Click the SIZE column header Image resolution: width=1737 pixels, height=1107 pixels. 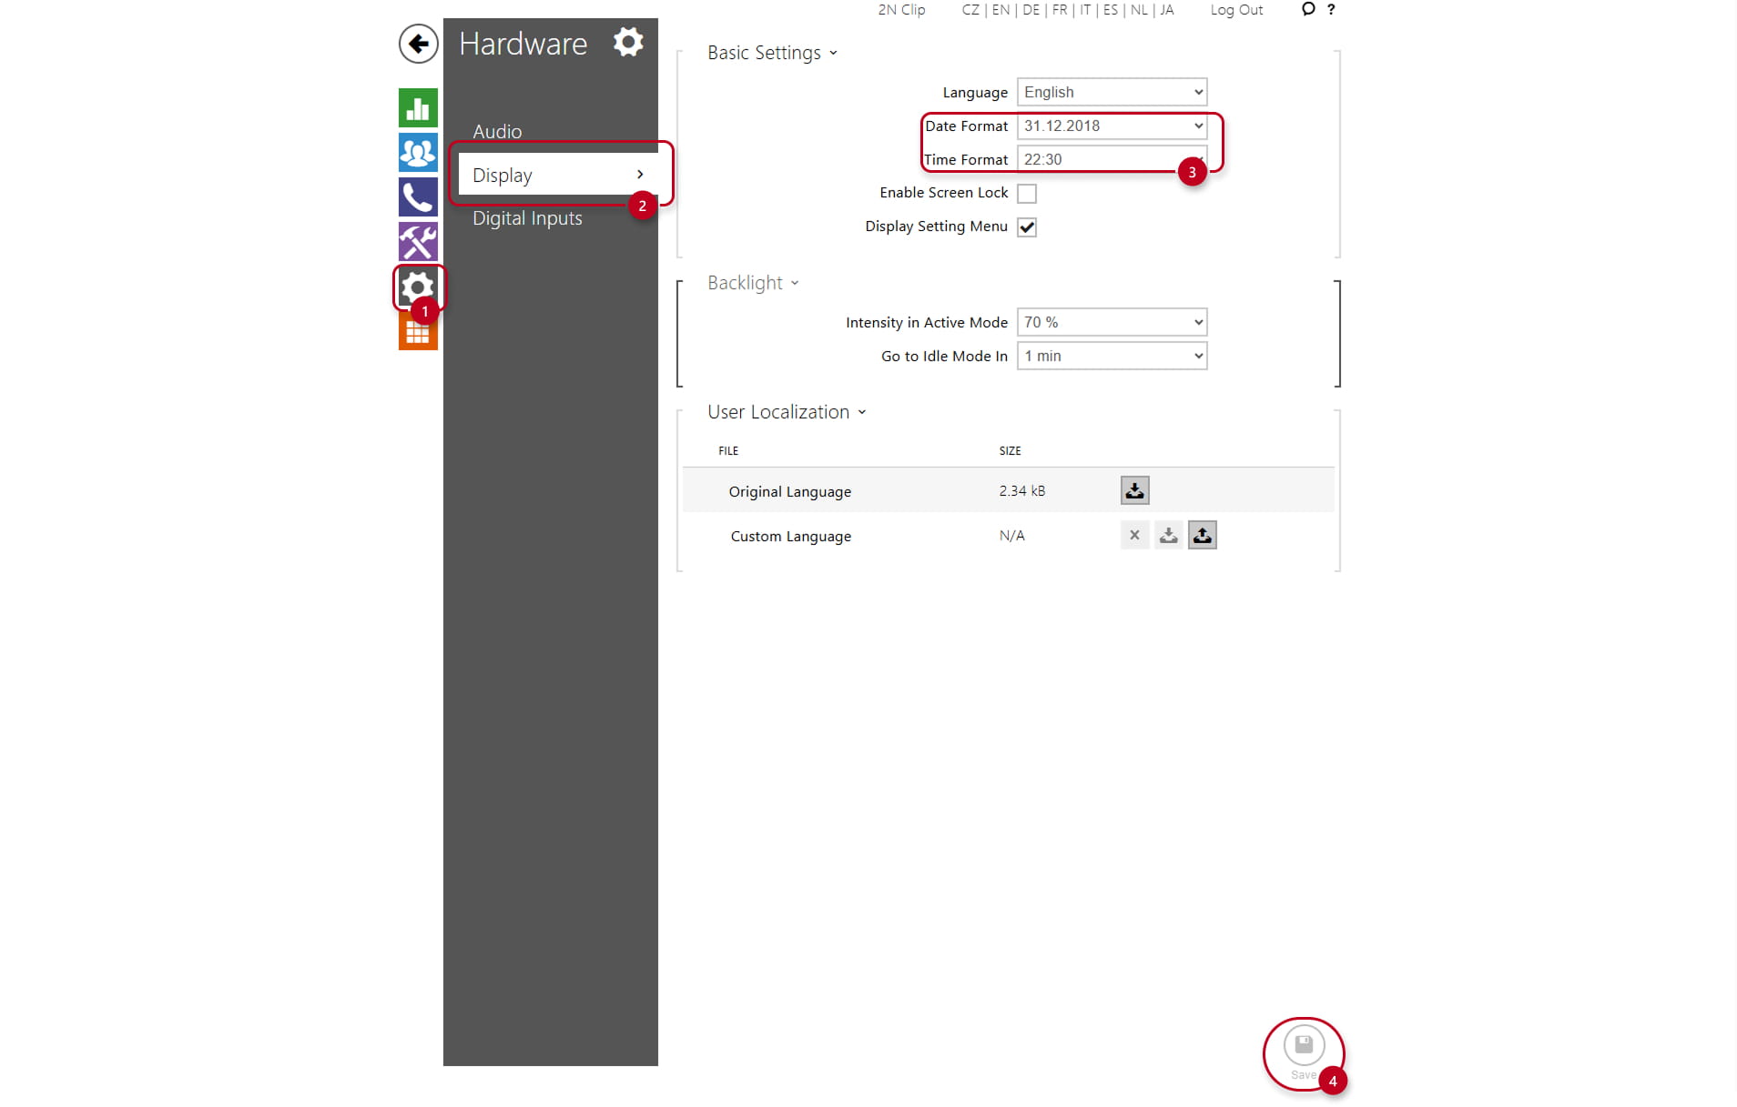(1011, 451)
